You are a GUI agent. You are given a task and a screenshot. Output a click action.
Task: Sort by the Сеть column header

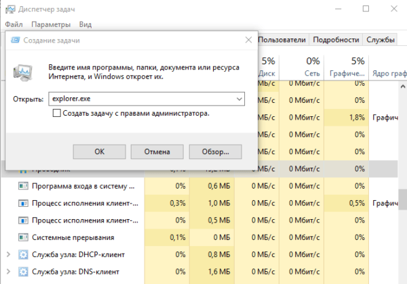302,67
